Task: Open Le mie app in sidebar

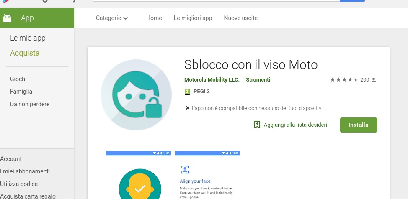Action: coord(28,38)
